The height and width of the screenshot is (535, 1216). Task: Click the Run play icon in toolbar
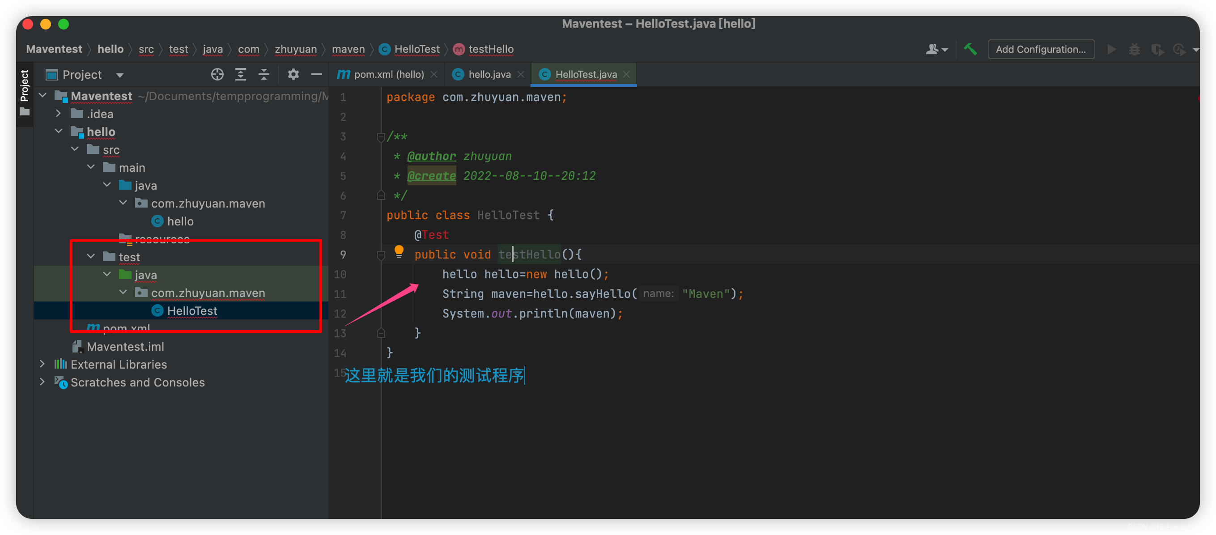click(x=1112, y=49)
